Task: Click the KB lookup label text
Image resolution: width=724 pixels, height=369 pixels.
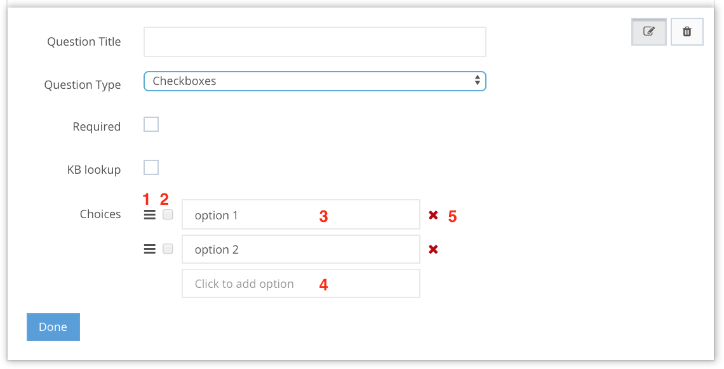Action: coord(94,170)
